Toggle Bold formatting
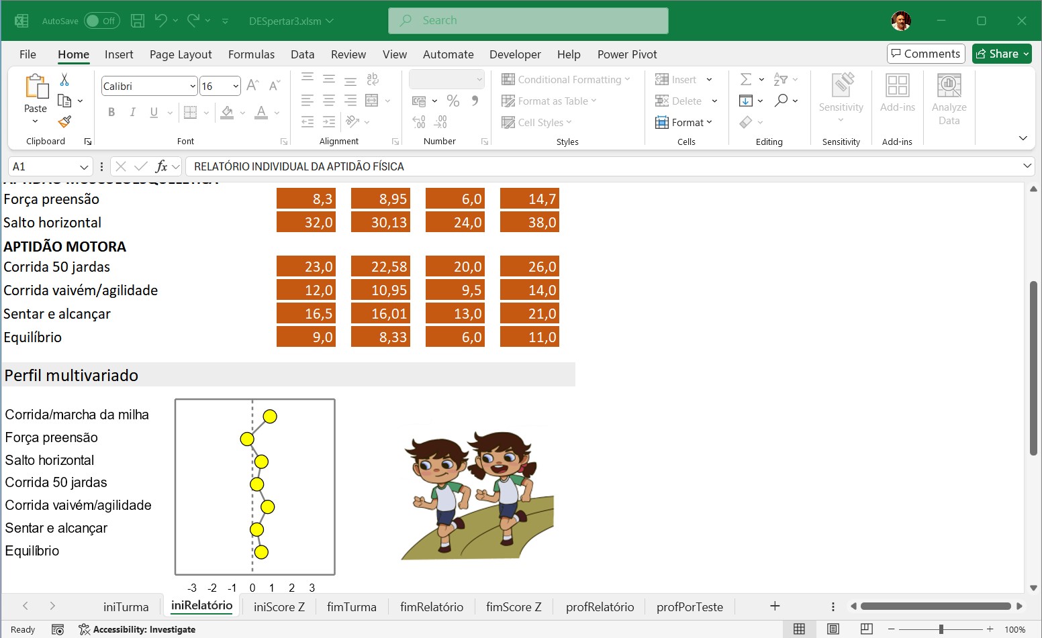Viewport: 1042px width, 638px height. [x=111, y=112]
